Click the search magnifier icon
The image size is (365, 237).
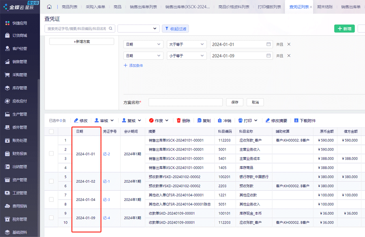[x=111, y=28]
